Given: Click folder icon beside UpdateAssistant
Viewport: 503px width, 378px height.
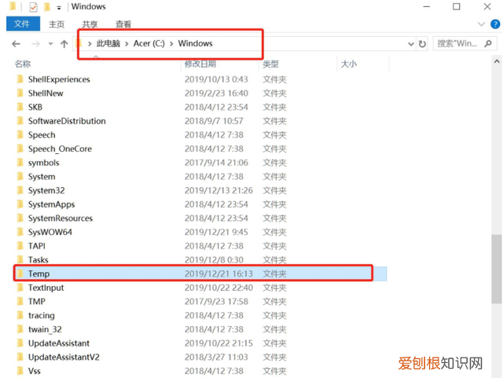Looking at the screenshot, I should (20, 343).
